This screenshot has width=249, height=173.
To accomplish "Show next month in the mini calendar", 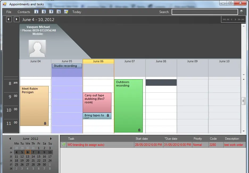I will (x=51, y=139).
